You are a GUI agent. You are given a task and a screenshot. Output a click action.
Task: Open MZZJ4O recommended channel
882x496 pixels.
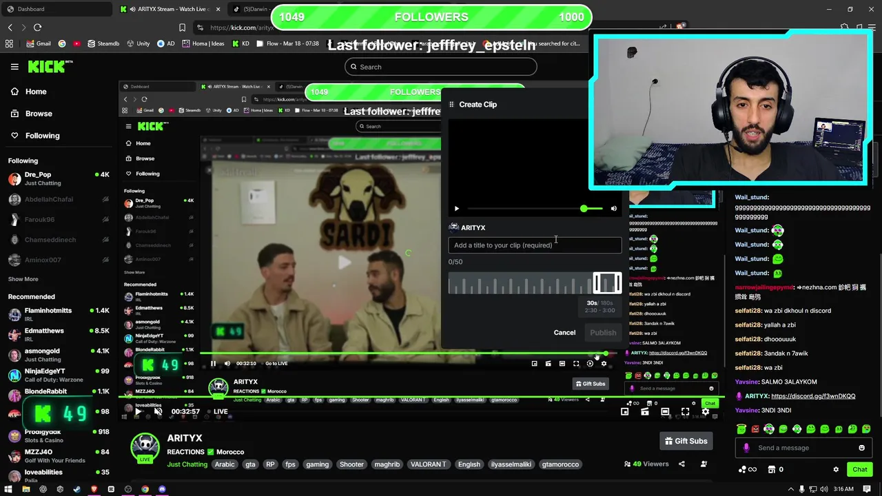tap(59, 456)
